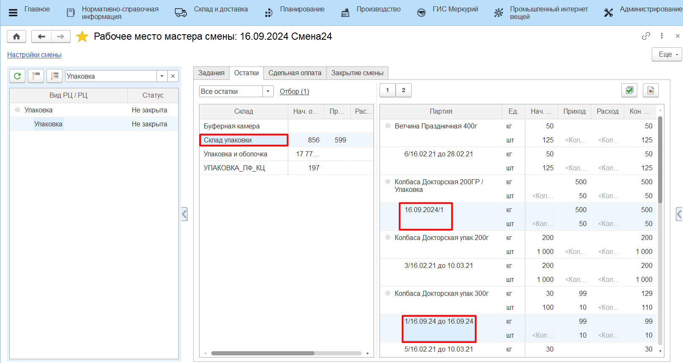683x363 pixels.
Task: Open the main hamburger menu
Action: pyautogui.click(x=13, y=13)
